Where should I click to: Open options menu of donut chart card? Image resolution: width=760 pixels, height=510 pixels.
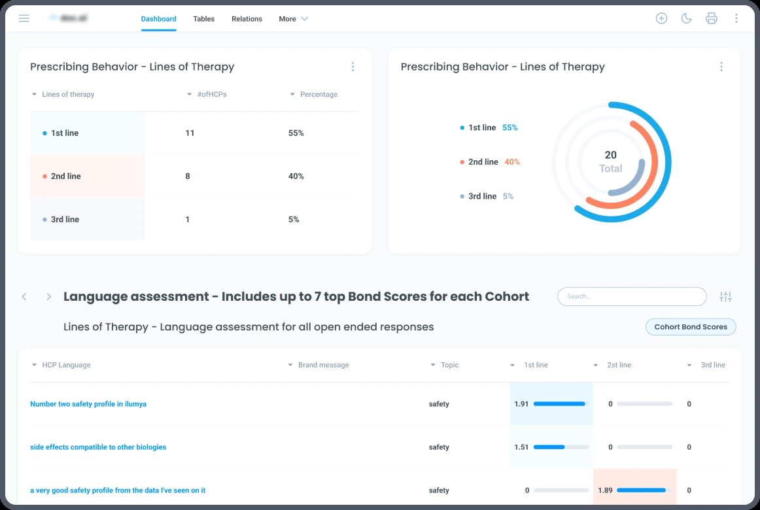tap(721, 67)
